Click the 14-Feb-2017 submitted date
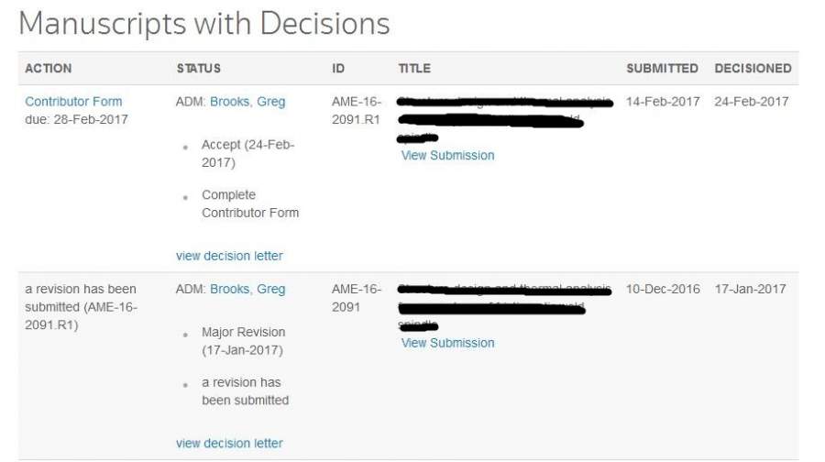The height and width of the screenshot is (462, 825). (663, 102)
